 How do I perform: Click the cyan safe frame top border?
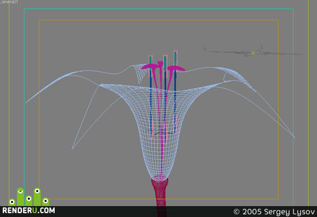tap(158, 9)
